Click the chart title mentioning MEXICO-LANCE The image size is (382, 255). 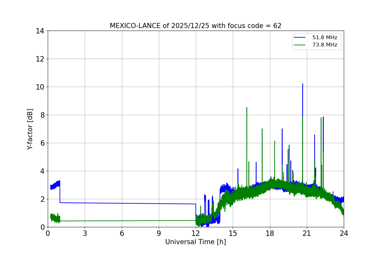pos(195,26)
